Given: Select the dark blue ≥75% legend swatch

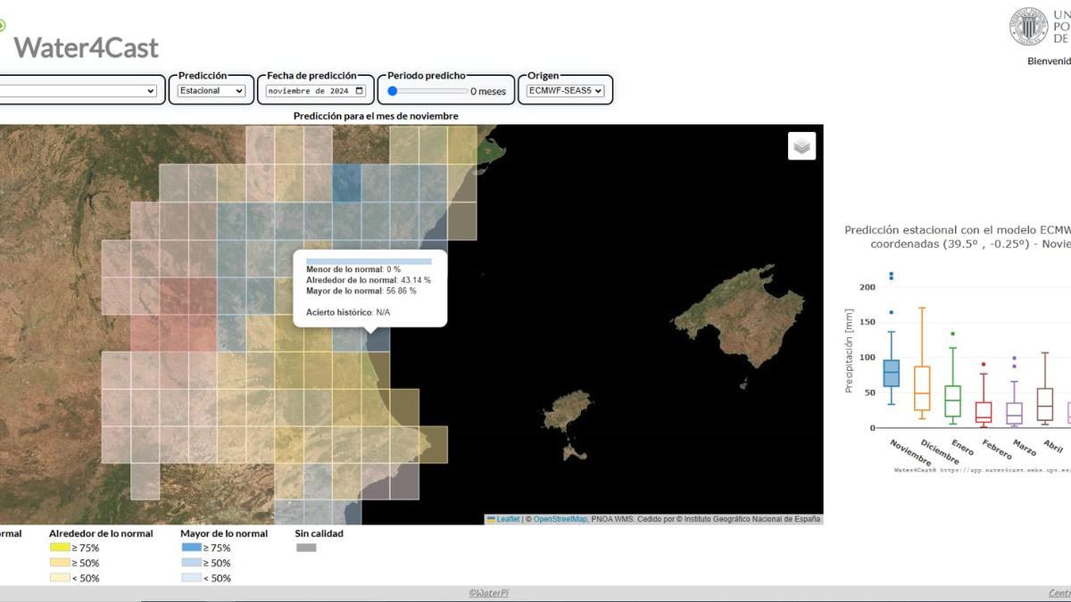Looking at the screenshot, I should click(x=194, y=547).
